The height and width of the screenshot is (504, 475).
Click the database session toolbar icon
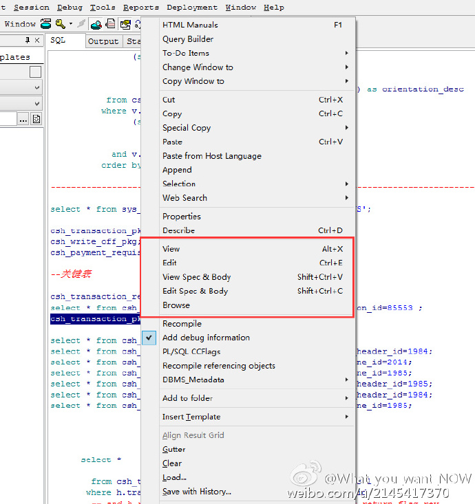tap(45, 24)
